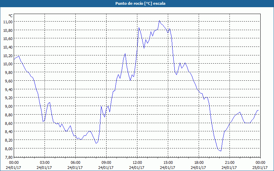Click the 9,60 y-axis value

coord(9,81)
